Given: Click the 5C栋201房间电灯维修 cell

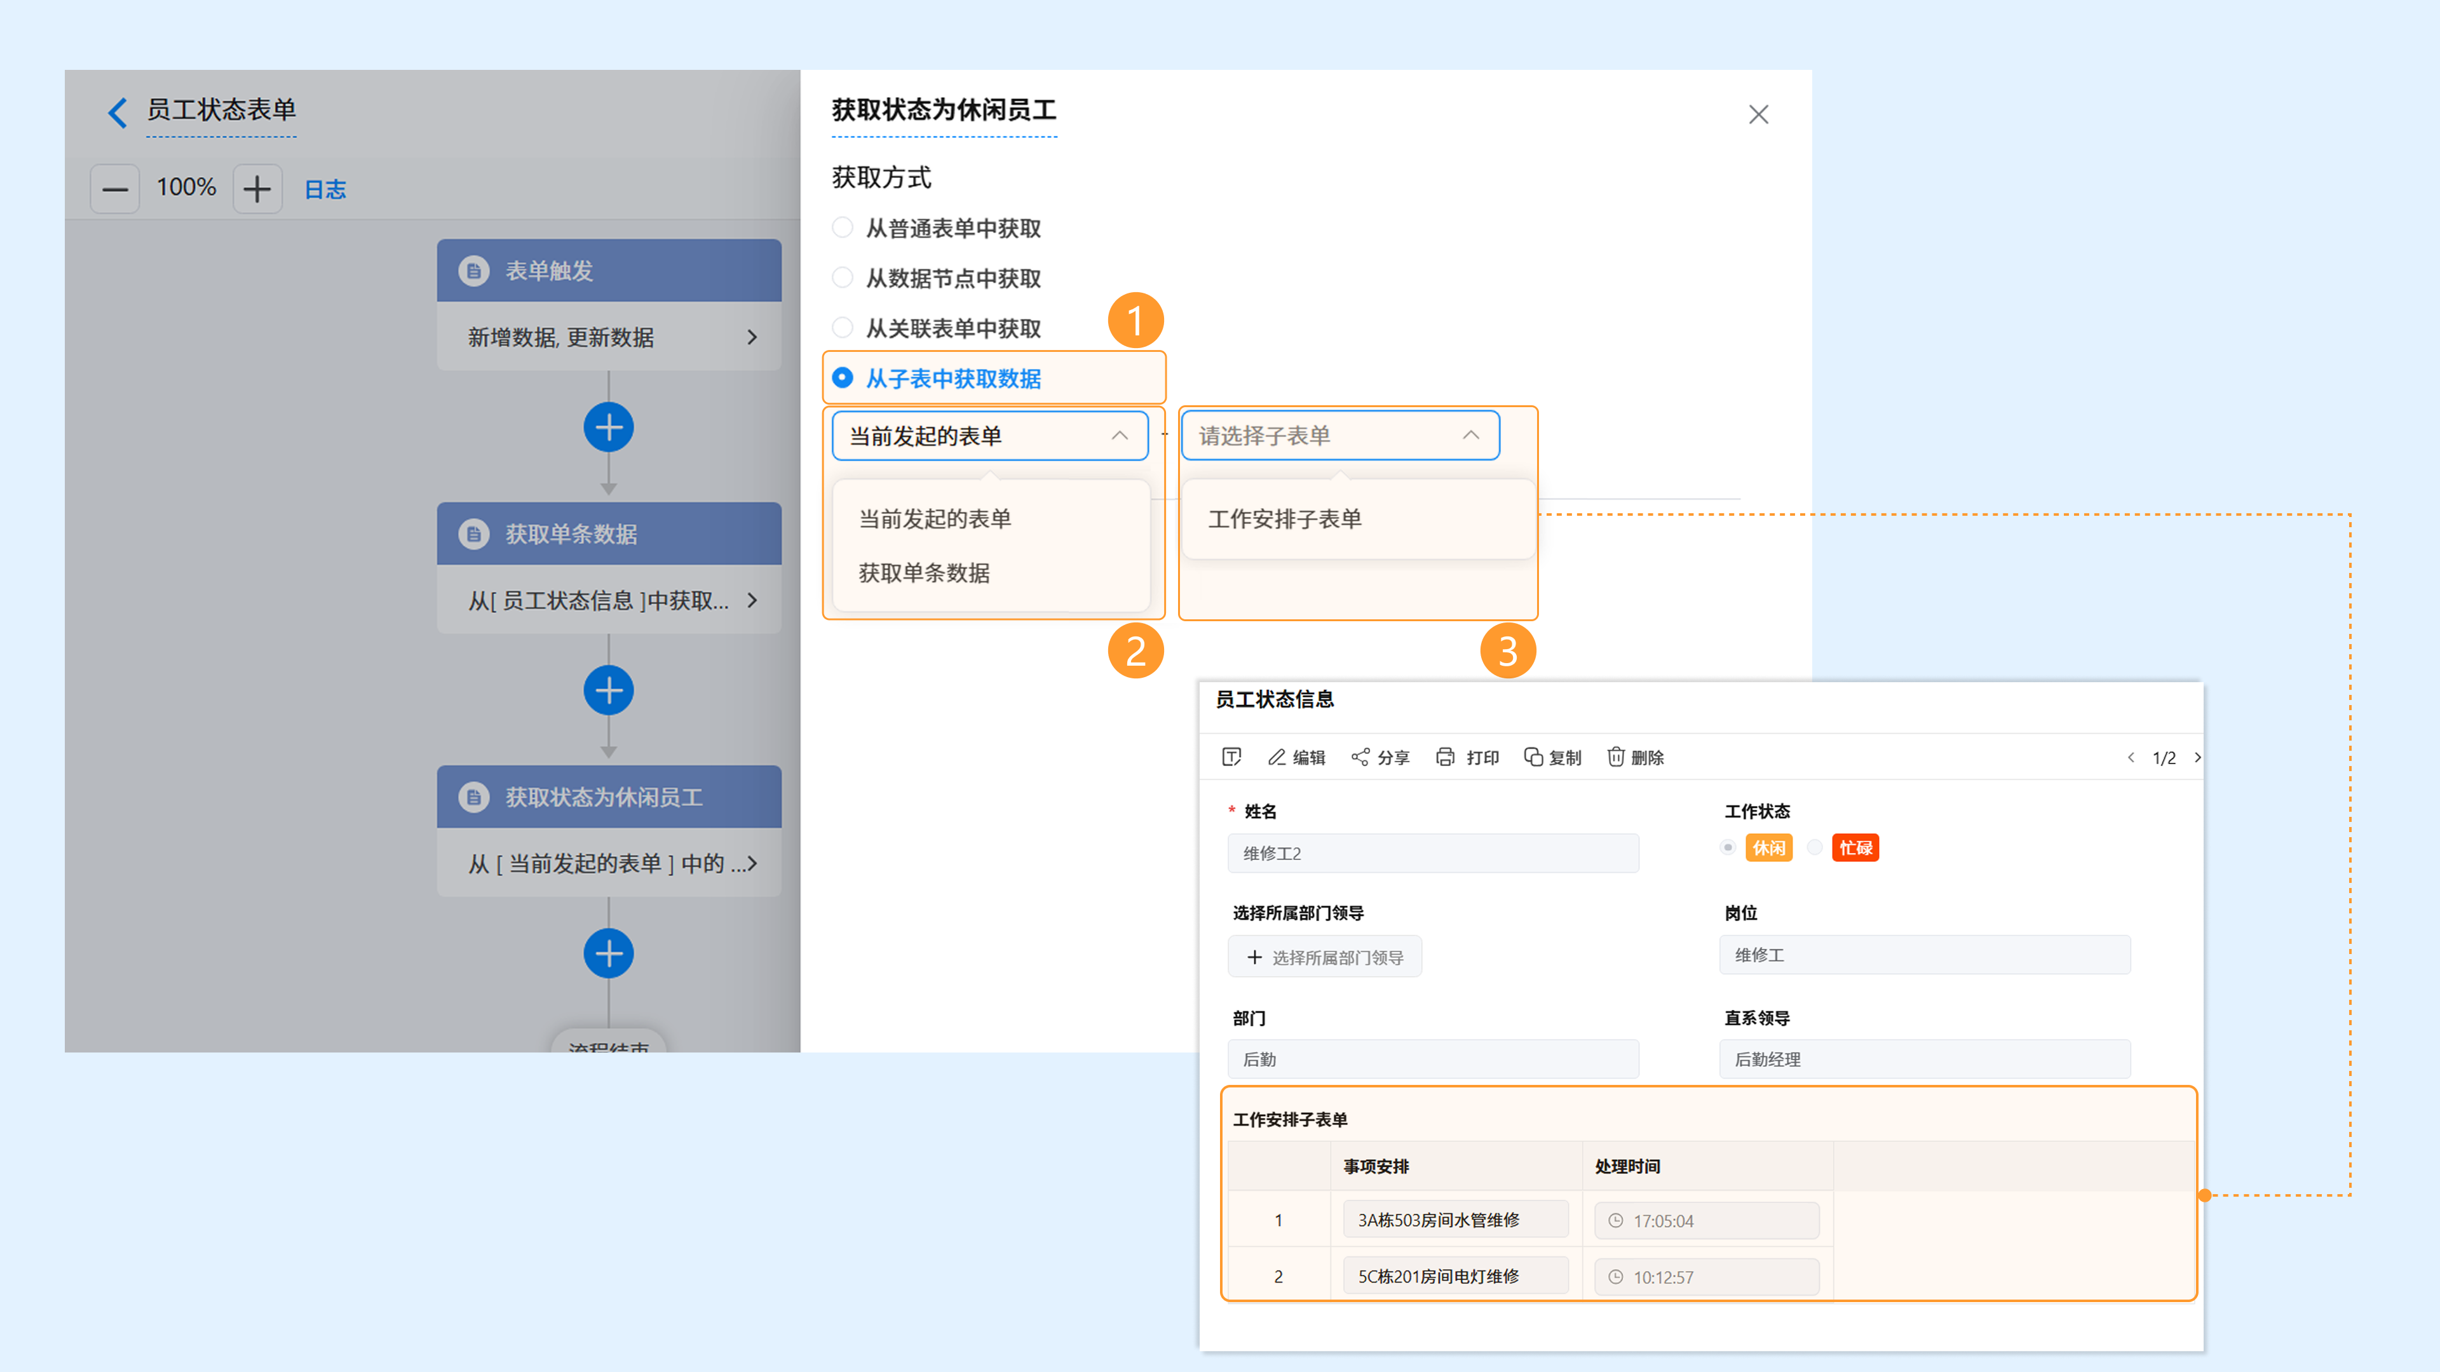Looking at the screenshot, I should [1456, 1276].
